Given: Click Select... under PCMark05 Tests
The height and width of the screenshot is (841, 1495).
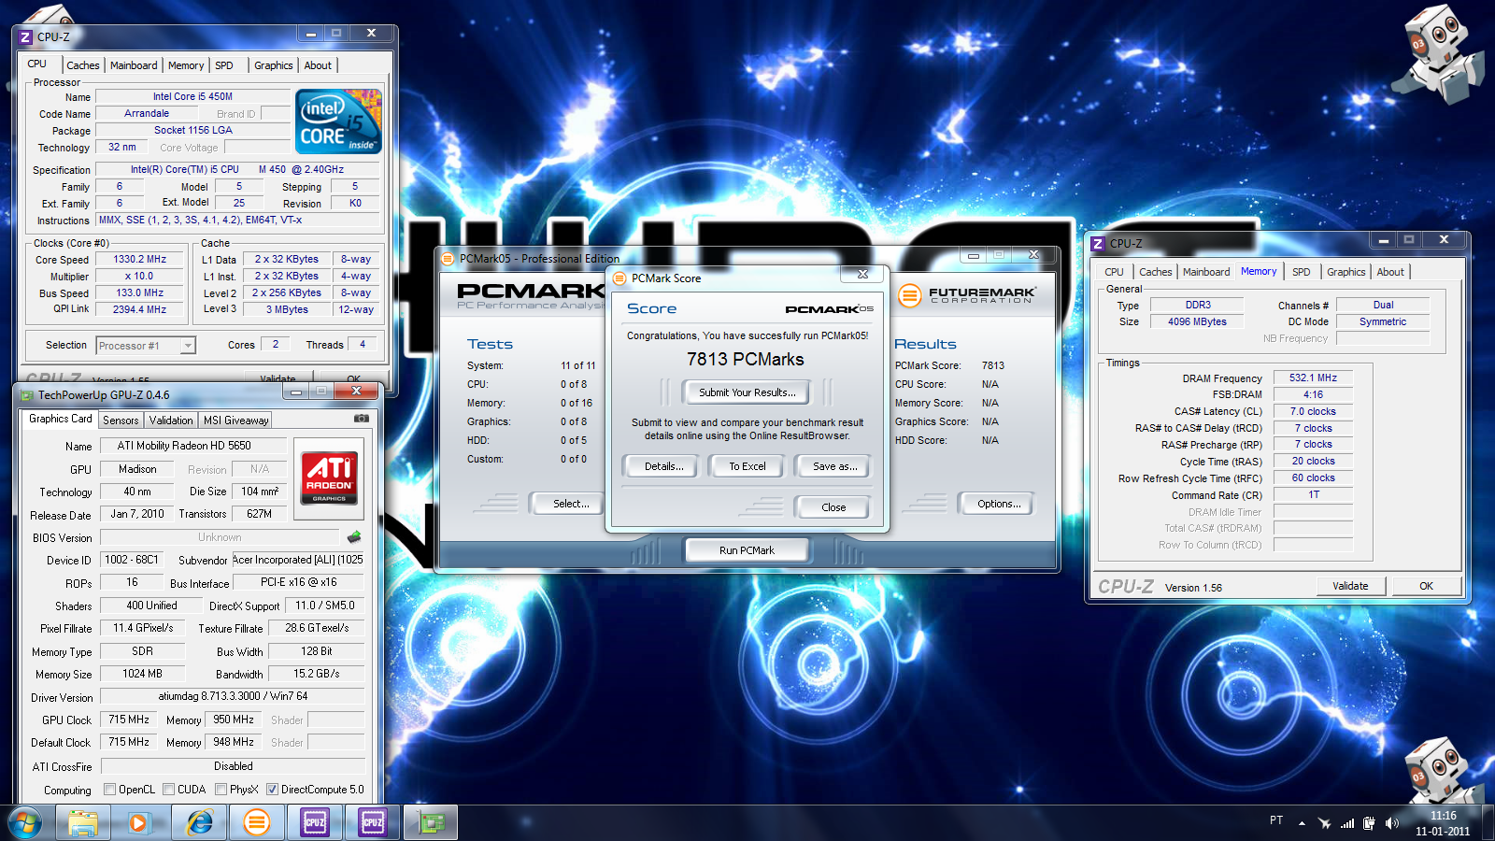Looking at the screenshot, I should coord(568,504).
